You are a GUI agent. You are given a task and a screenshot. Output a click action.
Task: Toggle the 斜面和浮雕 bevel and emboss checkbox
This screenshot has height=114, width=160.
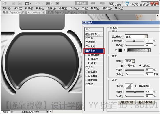87,55
